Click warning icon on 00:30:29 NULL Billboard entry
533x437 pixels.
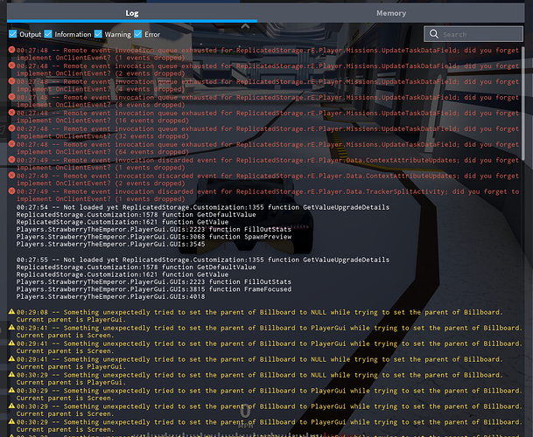coord(11,374)
